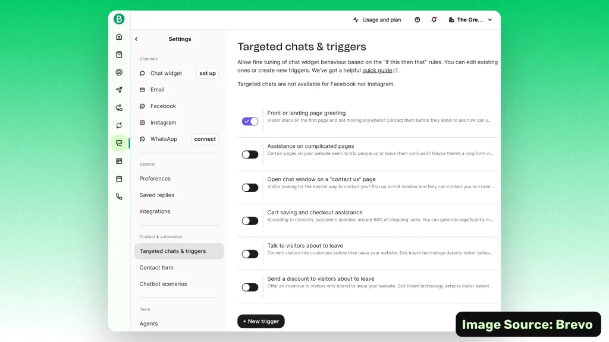Viewport: 609px width, 342px height.
Task: Click the Email envelope icon
Action: tap(142, 90)
